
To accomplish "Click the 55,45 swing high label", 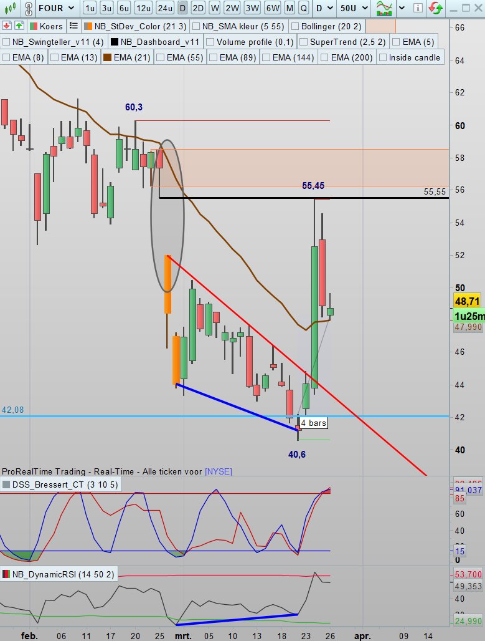I will [x=313, y=186].
